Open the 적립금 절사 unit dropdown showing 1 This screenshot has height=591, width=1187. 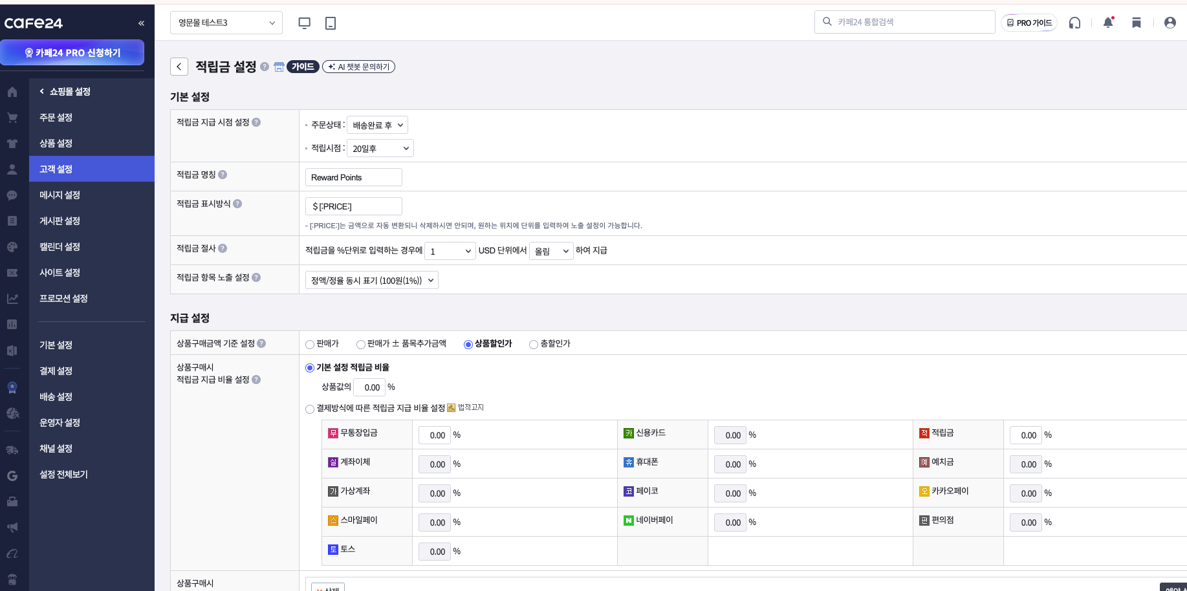coord(450,251)
